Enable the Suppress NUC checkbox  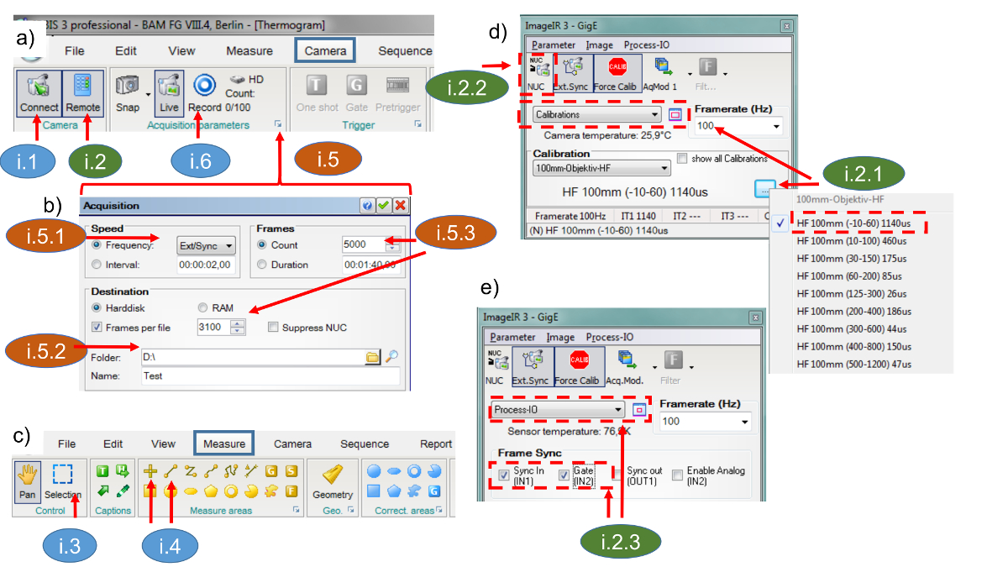[273, 327]
